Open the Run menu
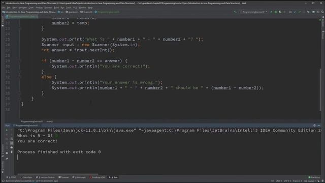The height and width of the screenshot is (183, 325). 62,8
